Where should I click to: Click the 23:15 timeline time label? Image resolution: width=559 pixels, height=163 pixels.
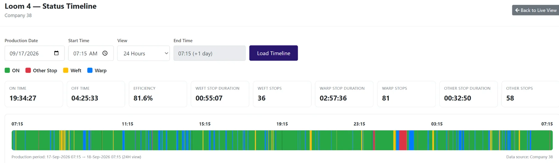(359, 124)
